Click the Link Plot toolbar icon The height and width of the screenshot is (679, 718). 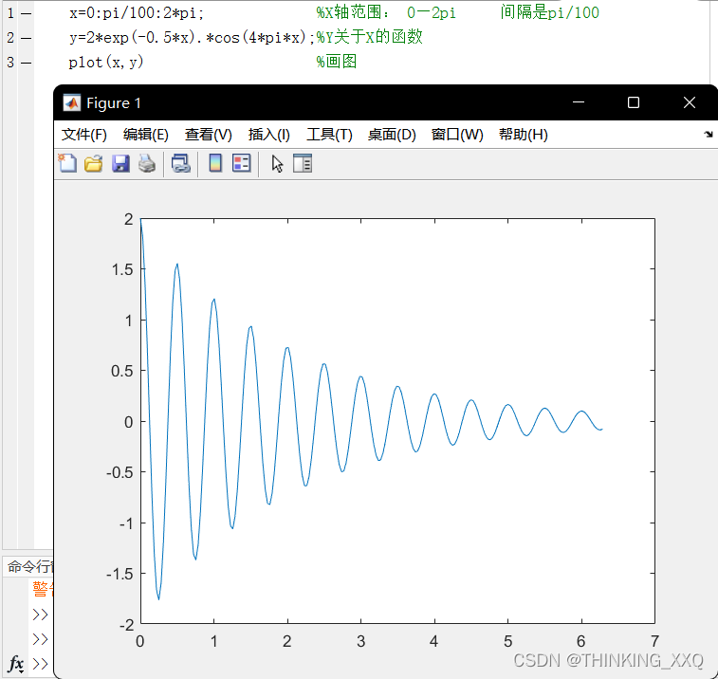pyautogui.click(x=181, y=163)
